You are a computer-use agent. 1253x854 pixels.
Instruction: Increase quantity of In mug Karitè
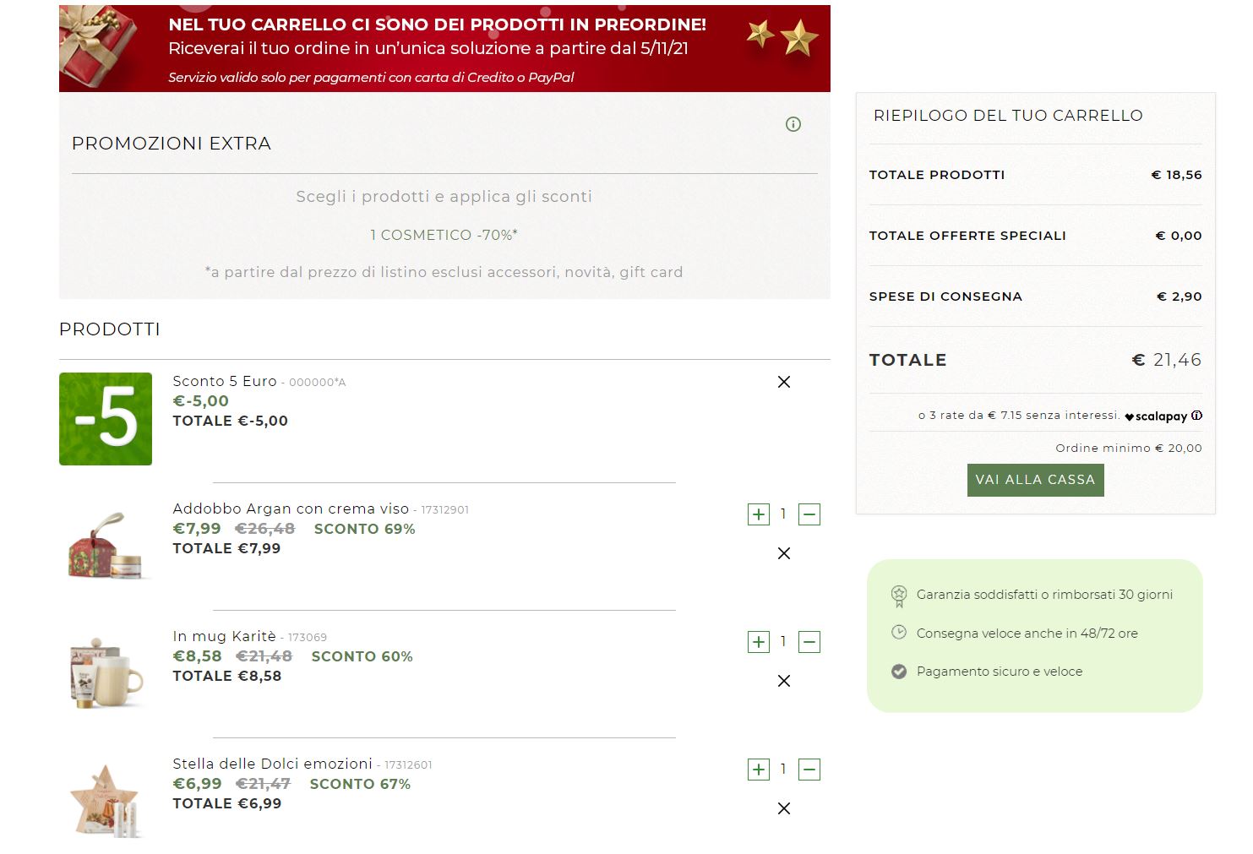pyautogui.click(x=759, y=642)
